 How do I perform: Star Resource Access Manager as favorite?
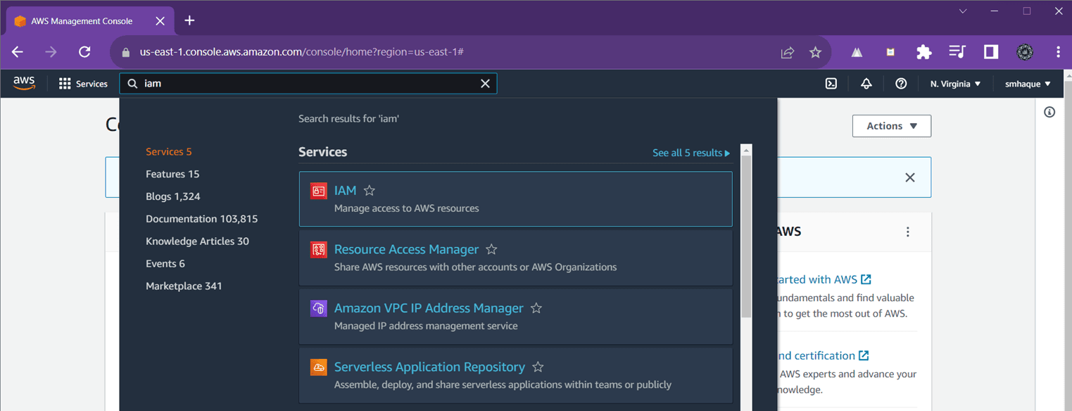[x=491, y=248]
